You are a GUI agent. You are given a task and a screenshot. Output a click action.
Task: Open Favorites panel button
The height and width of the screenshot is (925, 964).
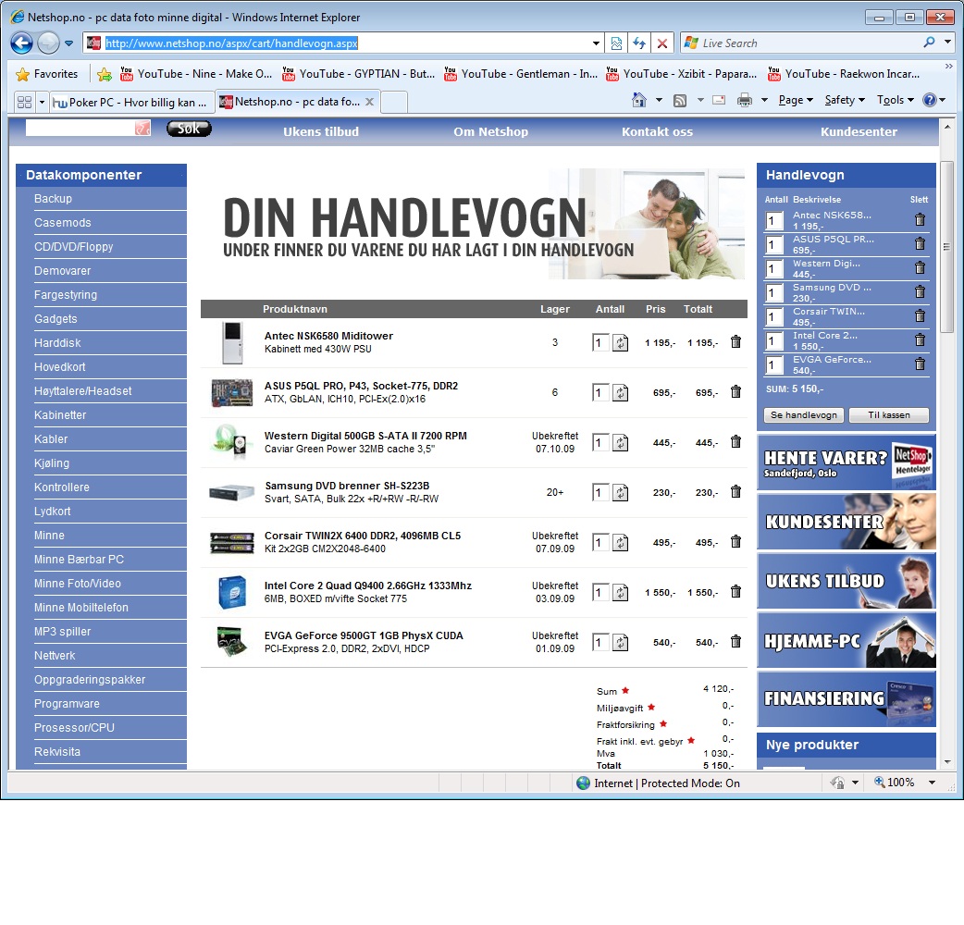[x=48, y=74]
